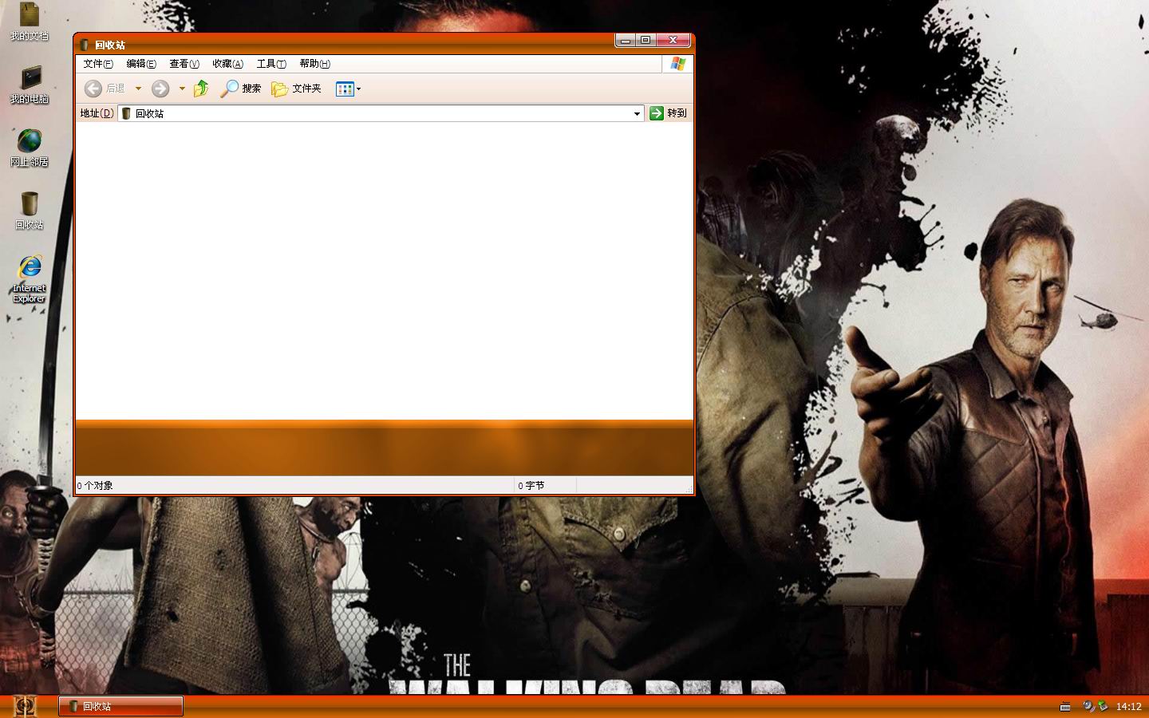Click the first system tray status icon

(x=1088, y=706)
